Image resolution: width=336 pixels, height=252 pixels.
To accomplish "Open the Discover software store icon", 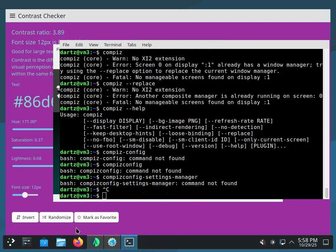I will click(x=44, y=242).
